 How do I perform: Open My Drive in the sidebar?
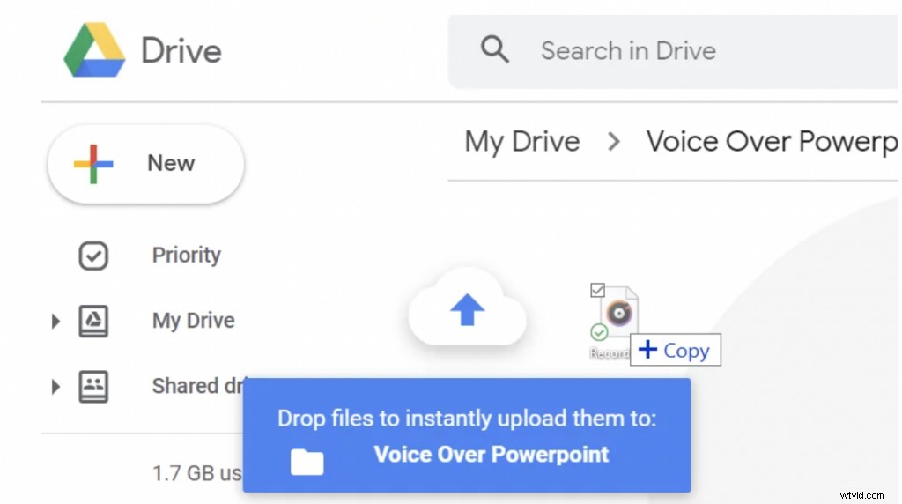click(193, 321)
